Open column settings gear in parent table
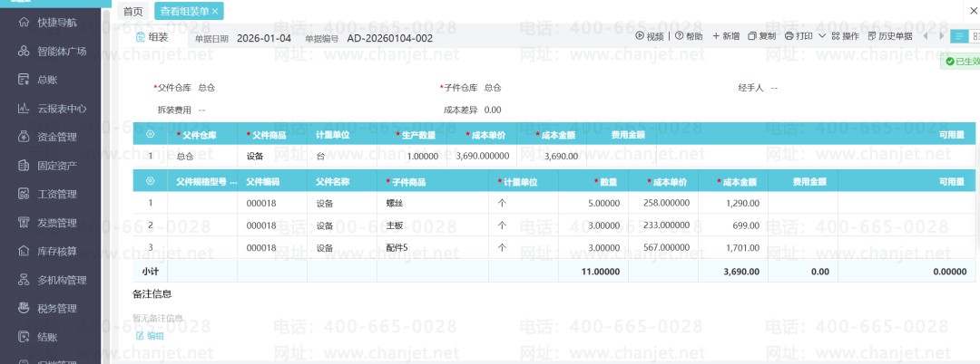 (x=150, y=134)
